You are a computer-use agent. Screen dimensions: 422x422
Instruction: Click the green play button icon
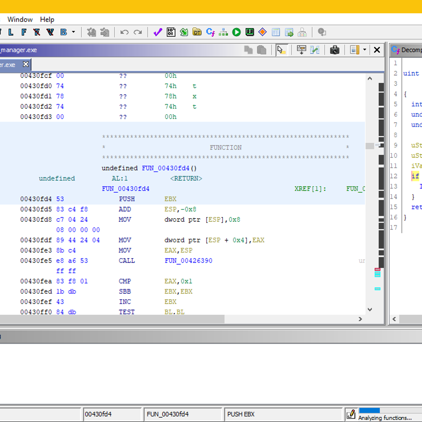click(x=236, y=32)
